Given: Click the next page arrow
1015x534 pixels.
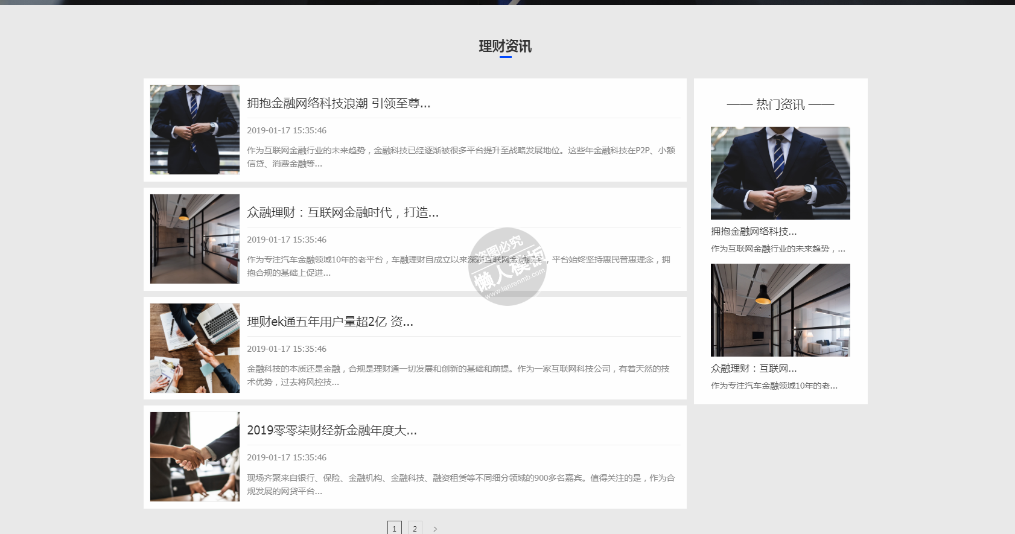Looking at the screenshot, I should point(435,529).
